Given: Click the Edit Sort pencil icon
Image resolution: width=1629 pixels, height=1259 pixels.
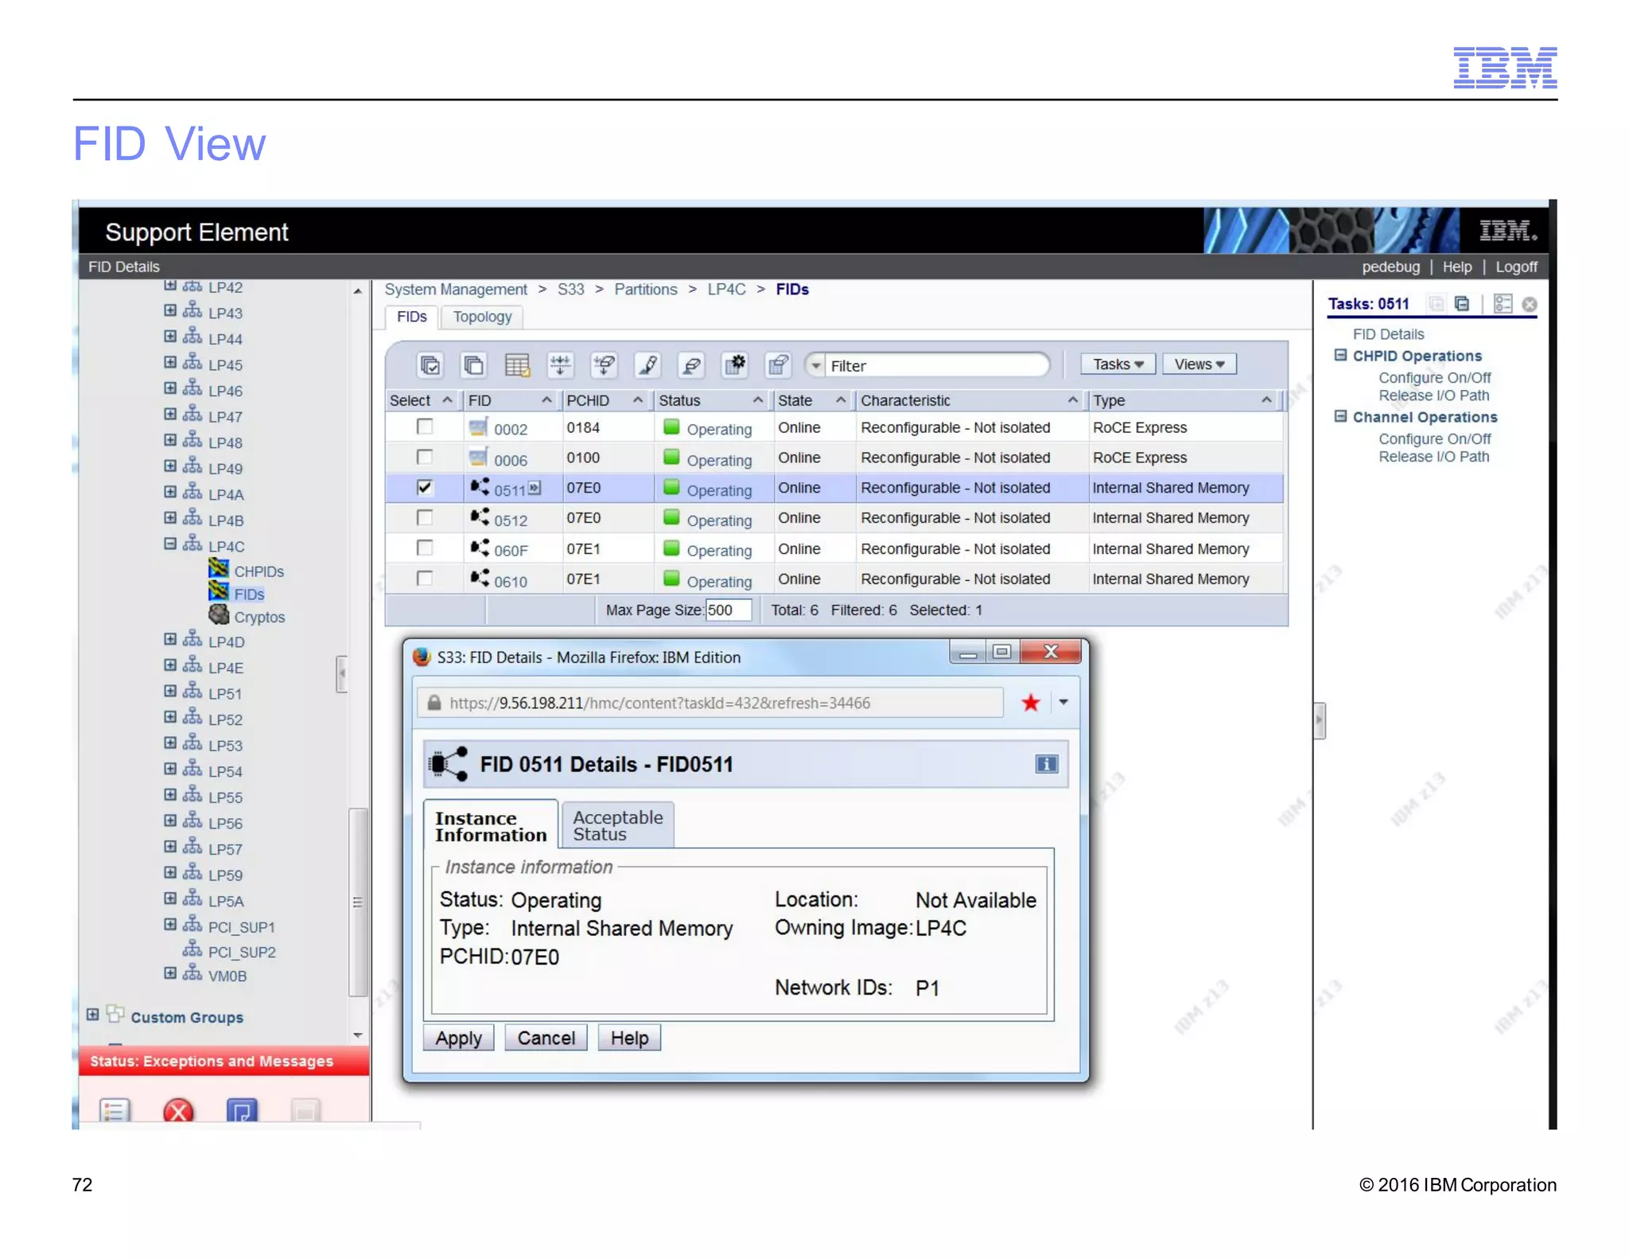Looking at the screenshot, I should pos(647,365).
